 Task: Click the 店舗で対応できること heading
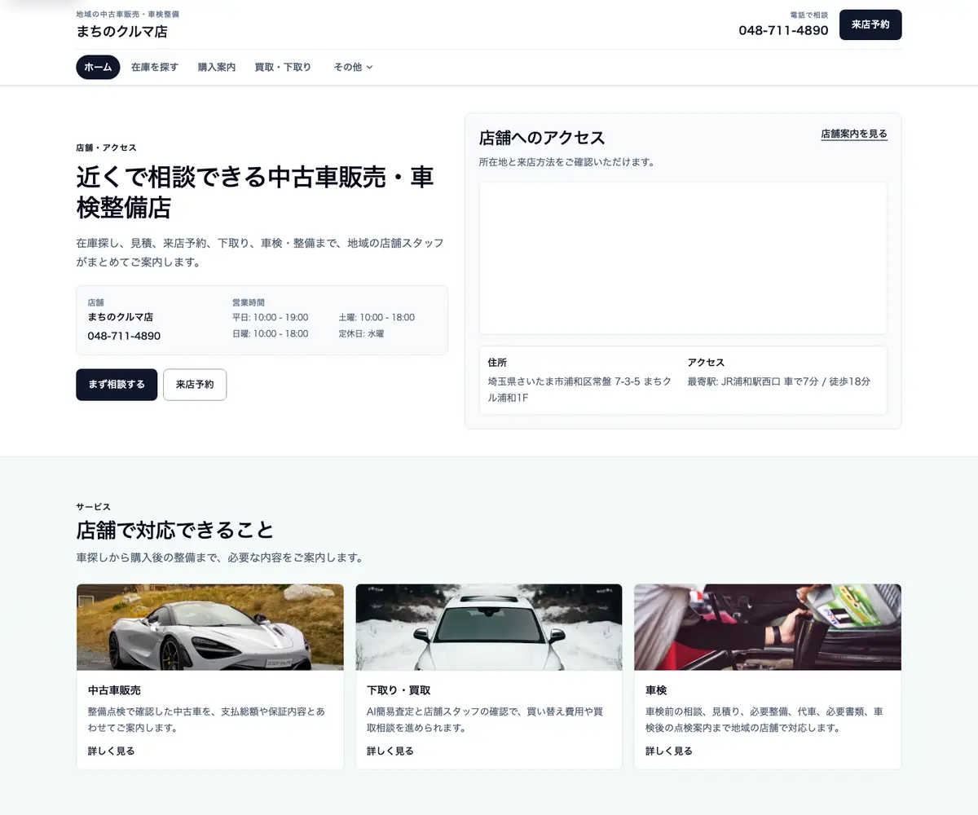(174, 530)
